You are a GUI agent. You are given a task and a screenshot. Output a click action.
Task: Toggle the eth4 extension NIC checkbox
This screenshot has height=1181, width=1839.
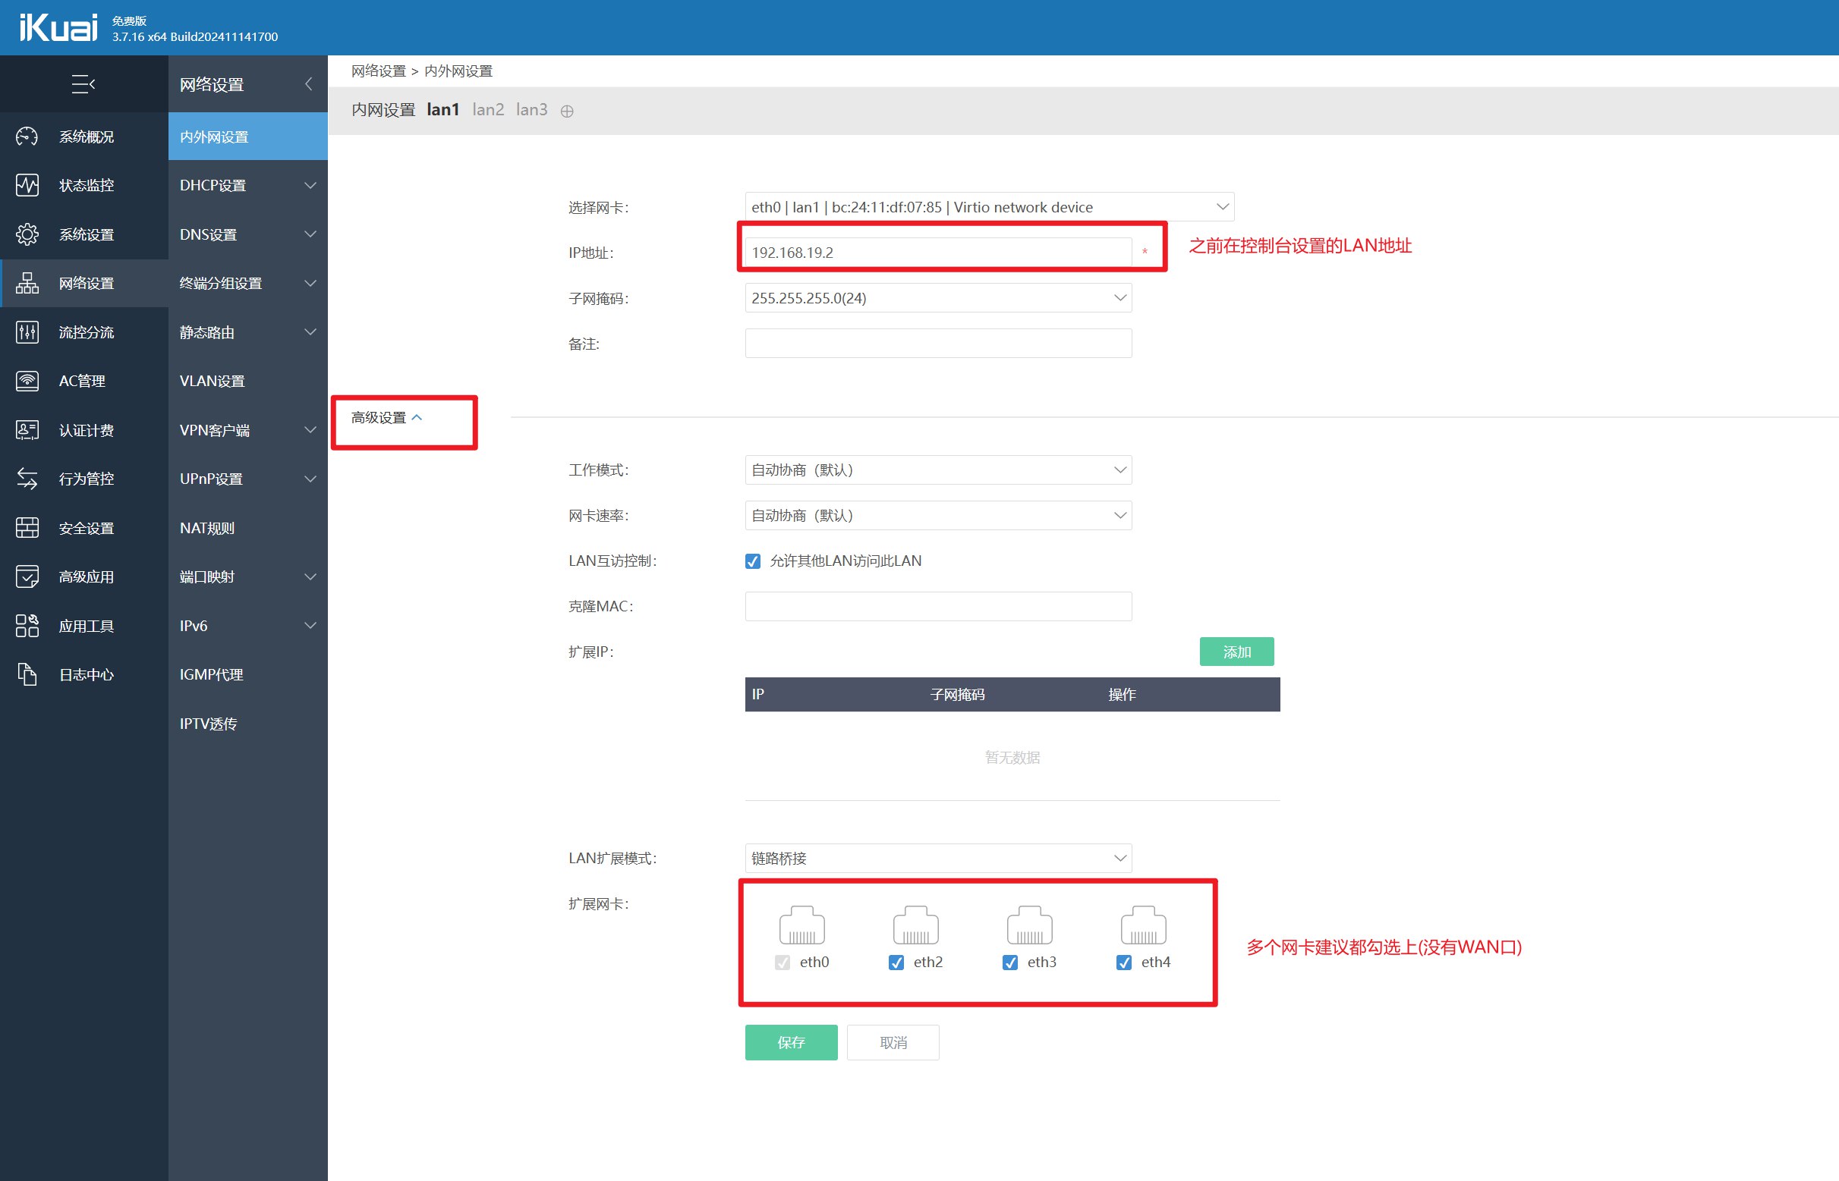coord(1123,962)
